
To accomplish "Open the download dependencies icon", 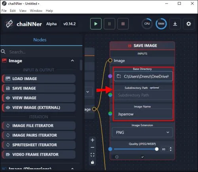I will coord(175,24).
